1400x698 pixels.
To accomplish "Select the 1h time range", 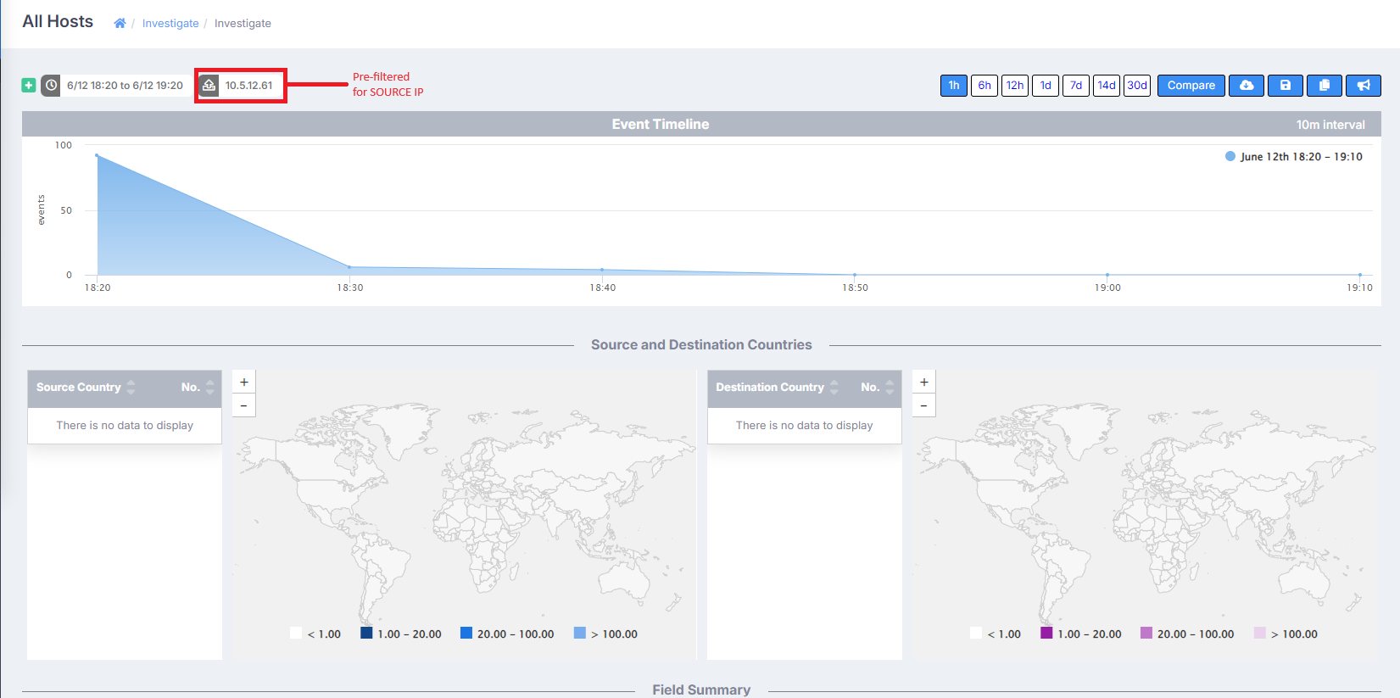I will [954, 85].
